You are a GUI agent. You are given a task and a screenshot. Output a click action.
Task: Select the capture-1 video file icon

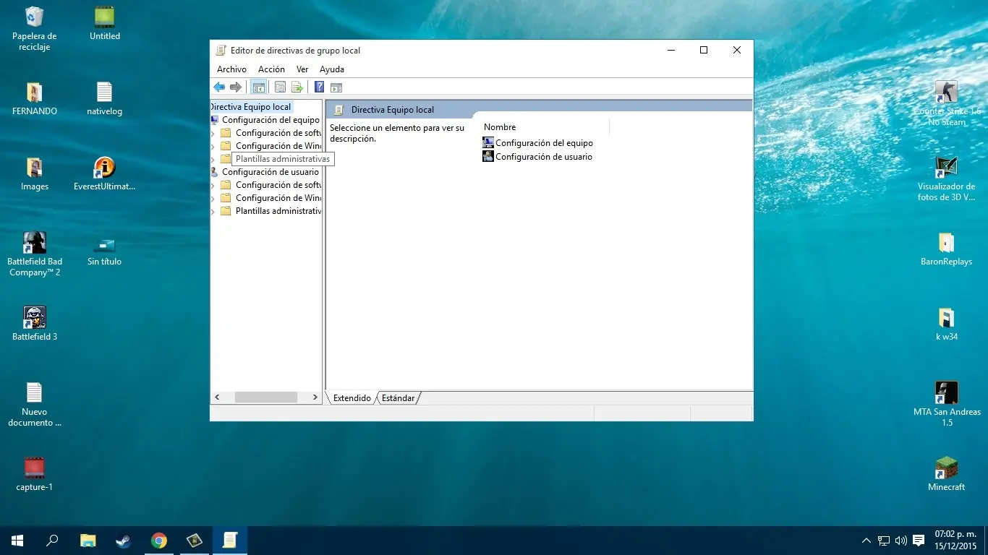coord(34,474)
